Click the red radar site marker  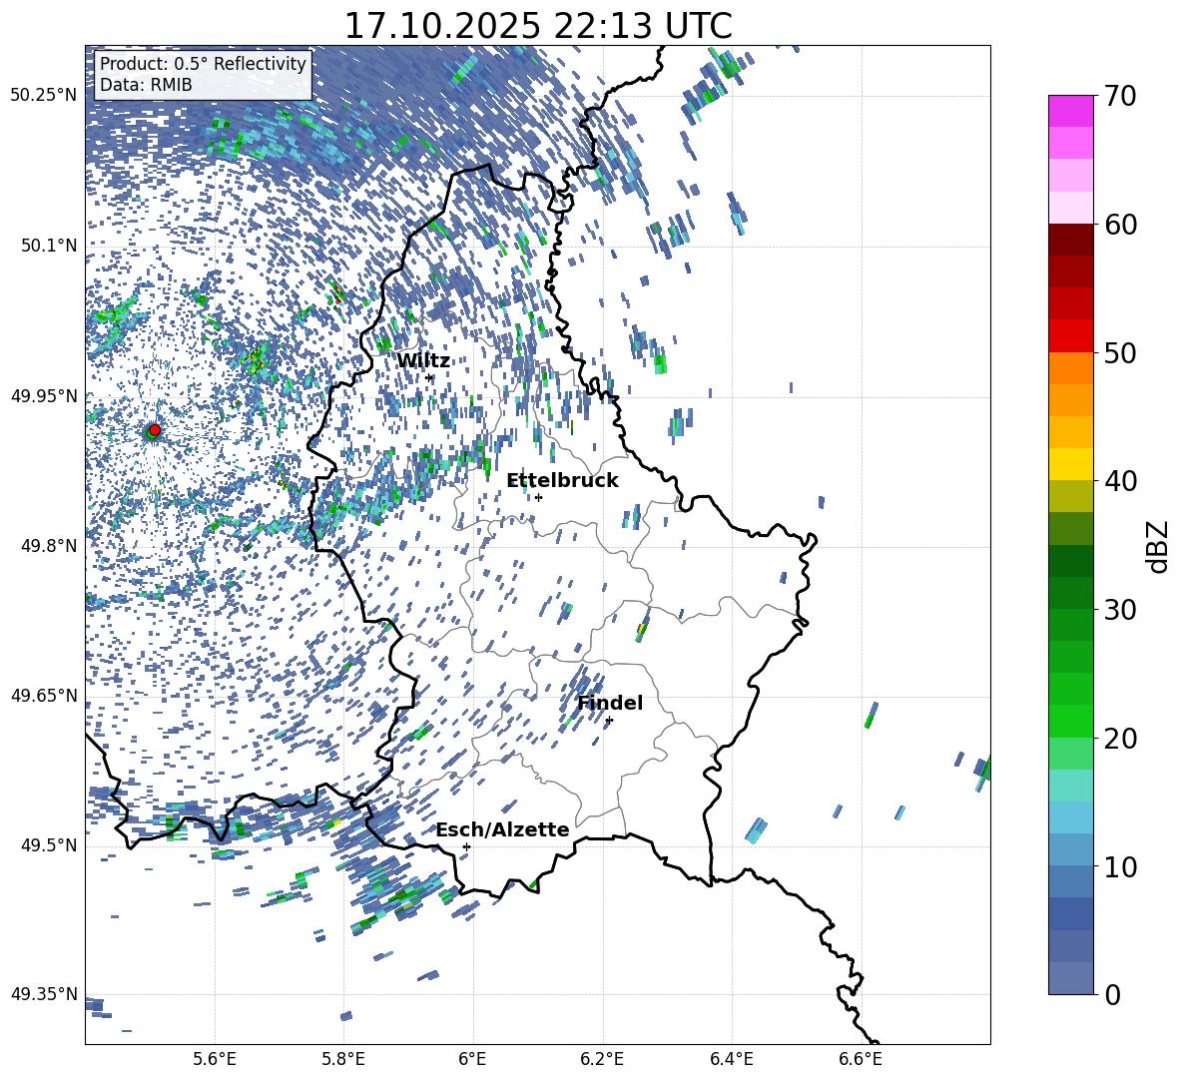coord(155,429)
